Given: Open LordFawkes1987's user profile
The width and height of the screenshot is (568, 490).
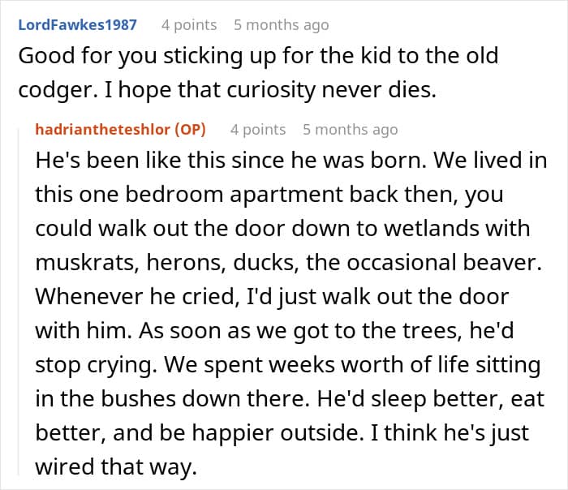Looking at the screenshot, I should point(76,24).
